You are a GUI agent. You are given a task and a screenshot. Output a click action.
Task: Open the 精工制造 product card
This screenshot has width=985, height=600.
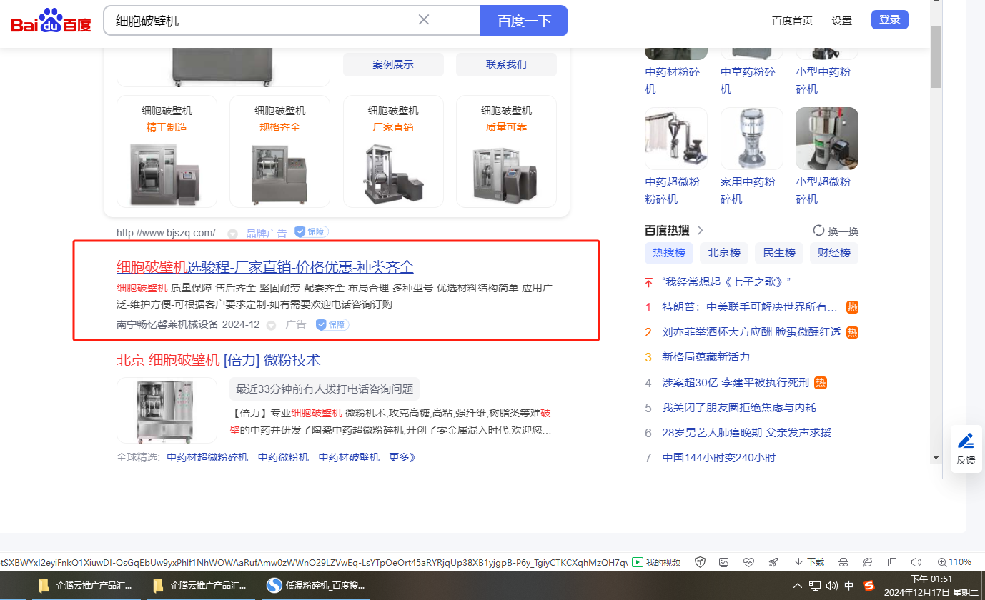click(167, 151)
